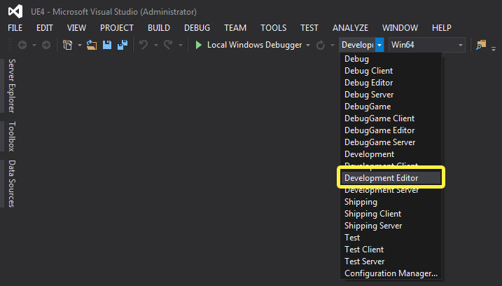Open the Server Explorer side tab
This screenshot has height=286, width=502.
pos(11,86)
